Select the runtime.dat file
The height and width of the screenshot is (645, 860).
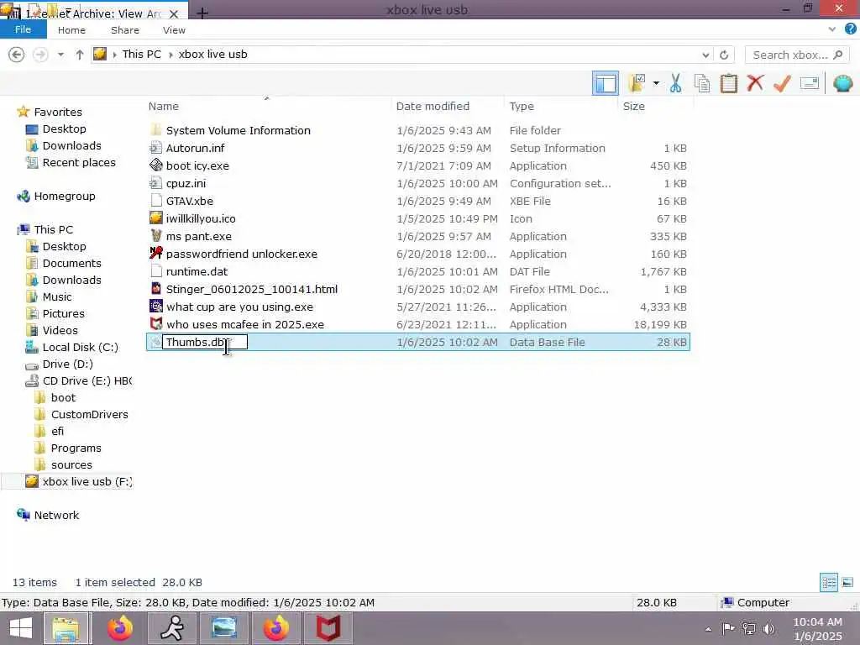coord(197,271)
